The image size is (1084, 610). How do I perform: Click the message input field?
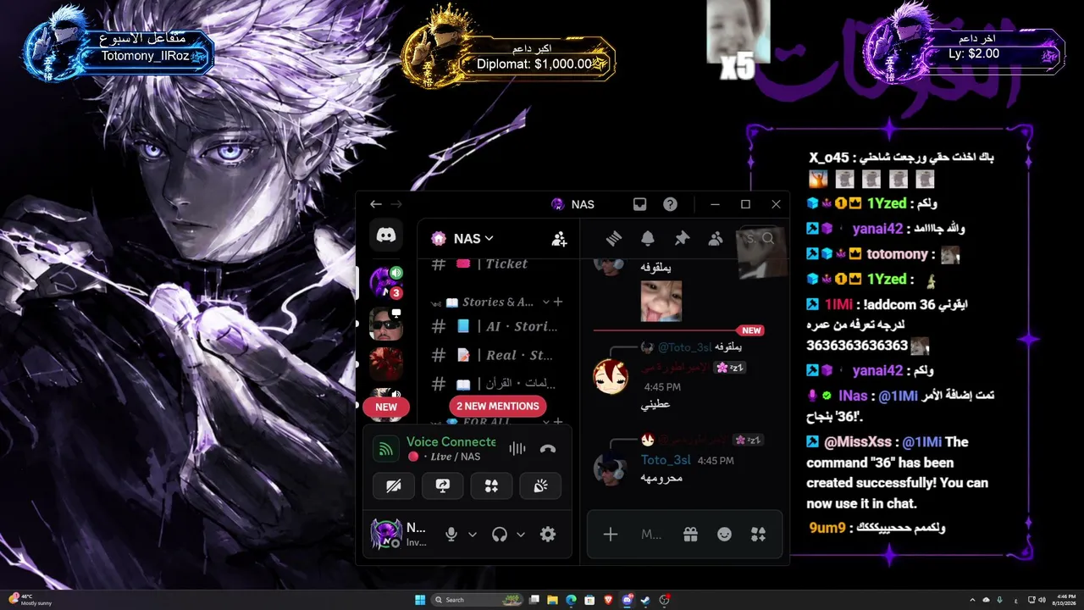(x=651, y=534)
